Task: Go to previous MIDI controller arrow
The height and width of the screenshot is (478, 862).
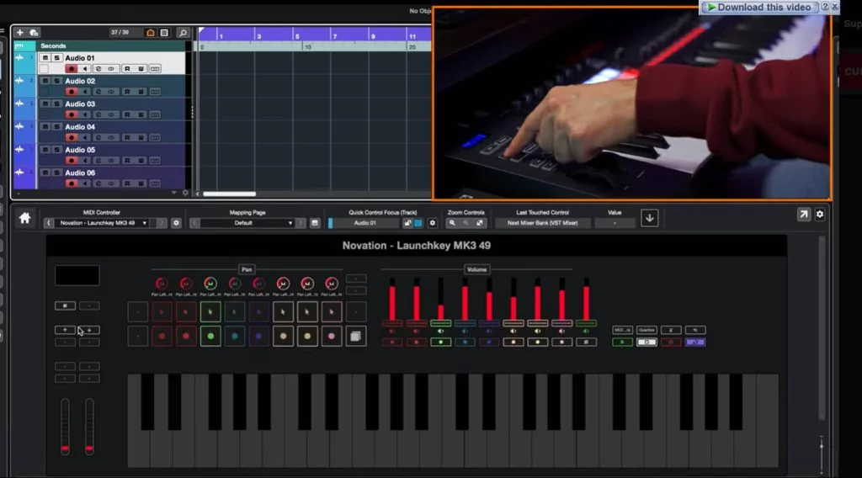Action: pyautogui.click(x=48, y=223)
